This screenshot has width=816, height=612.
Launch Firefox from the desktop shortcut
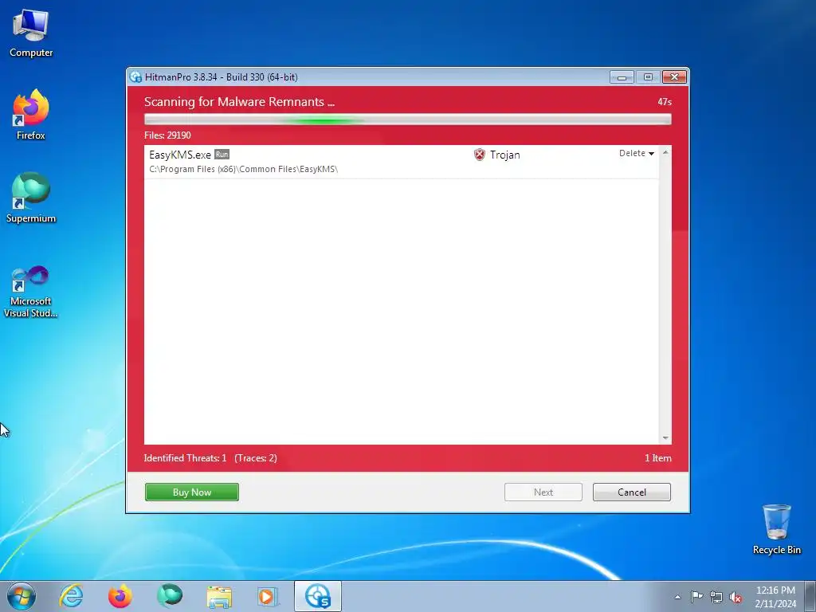coord(31,115)
